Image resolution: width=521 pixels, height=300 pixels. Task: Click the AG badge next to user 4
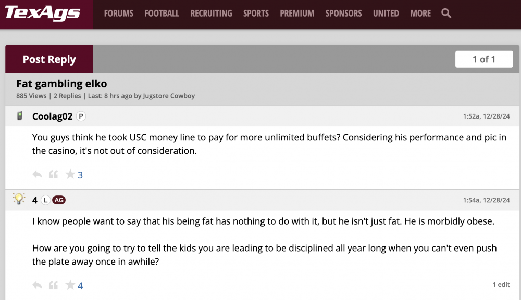click(x=59, y=200)
